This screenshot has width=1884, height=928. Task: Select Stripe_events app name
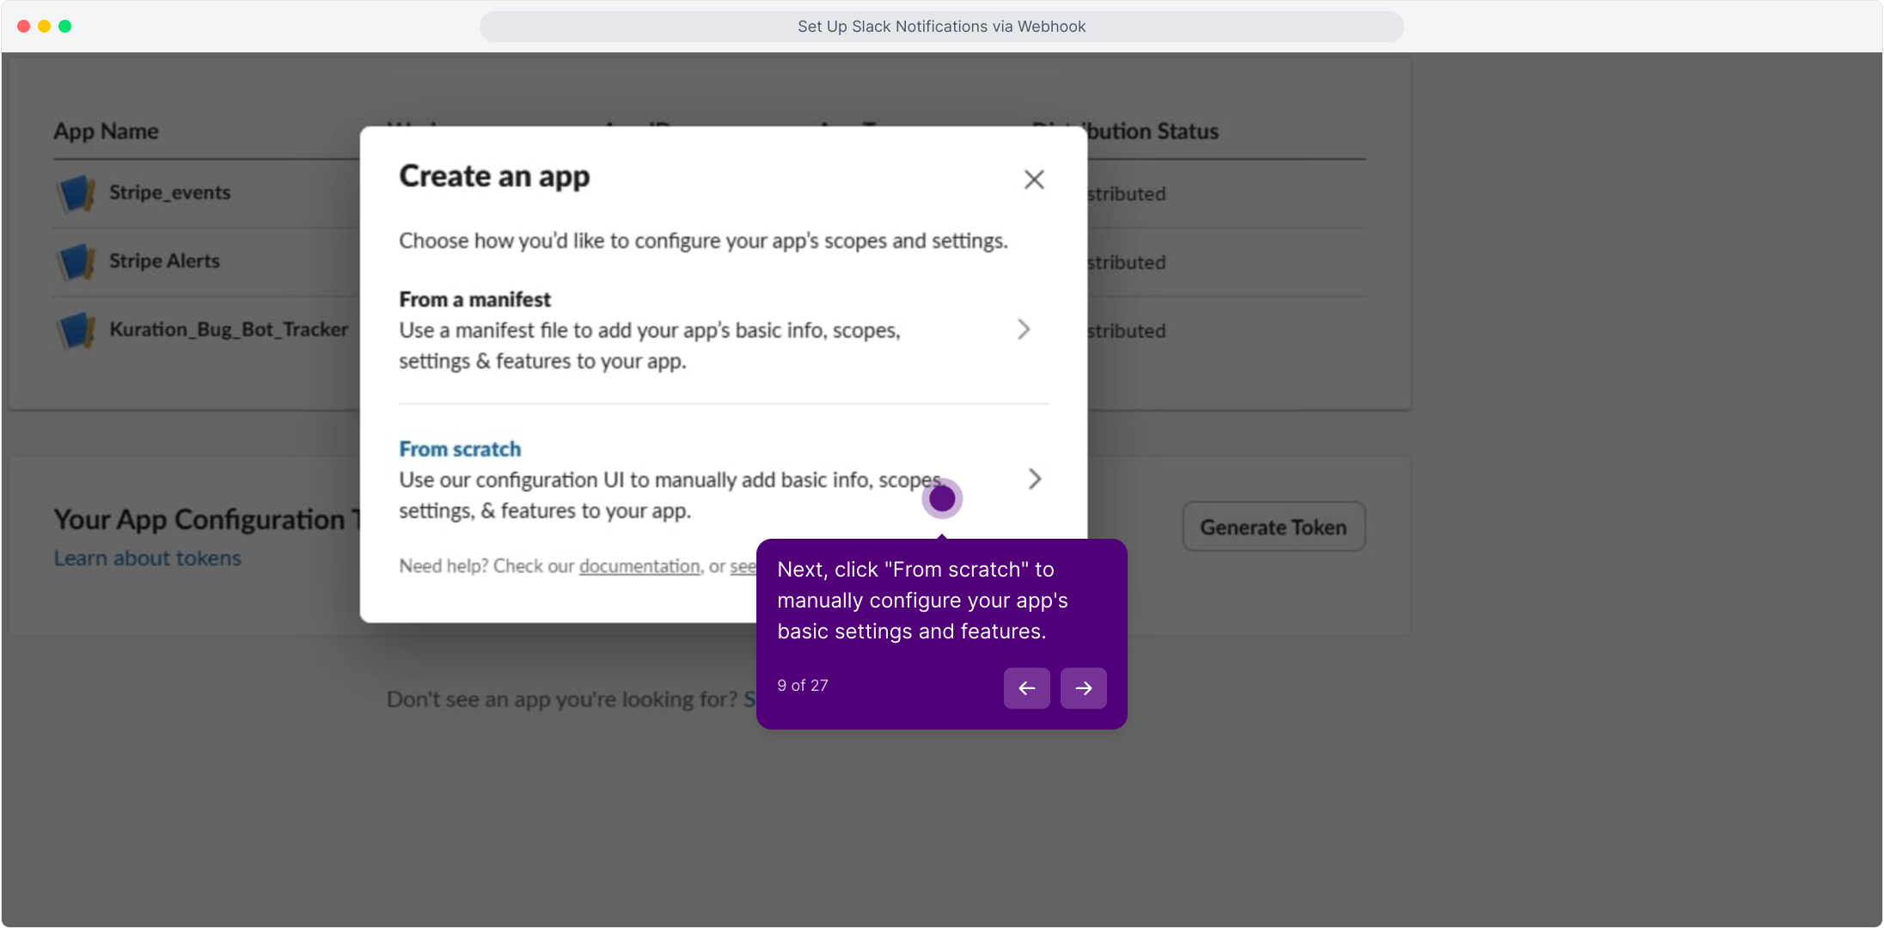pyautogui.click(x=170, y=192)
